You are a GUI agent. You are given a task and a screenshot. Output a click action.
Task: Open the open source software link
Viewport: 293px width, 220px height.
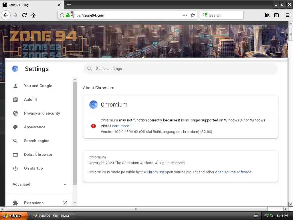(233, 172)
